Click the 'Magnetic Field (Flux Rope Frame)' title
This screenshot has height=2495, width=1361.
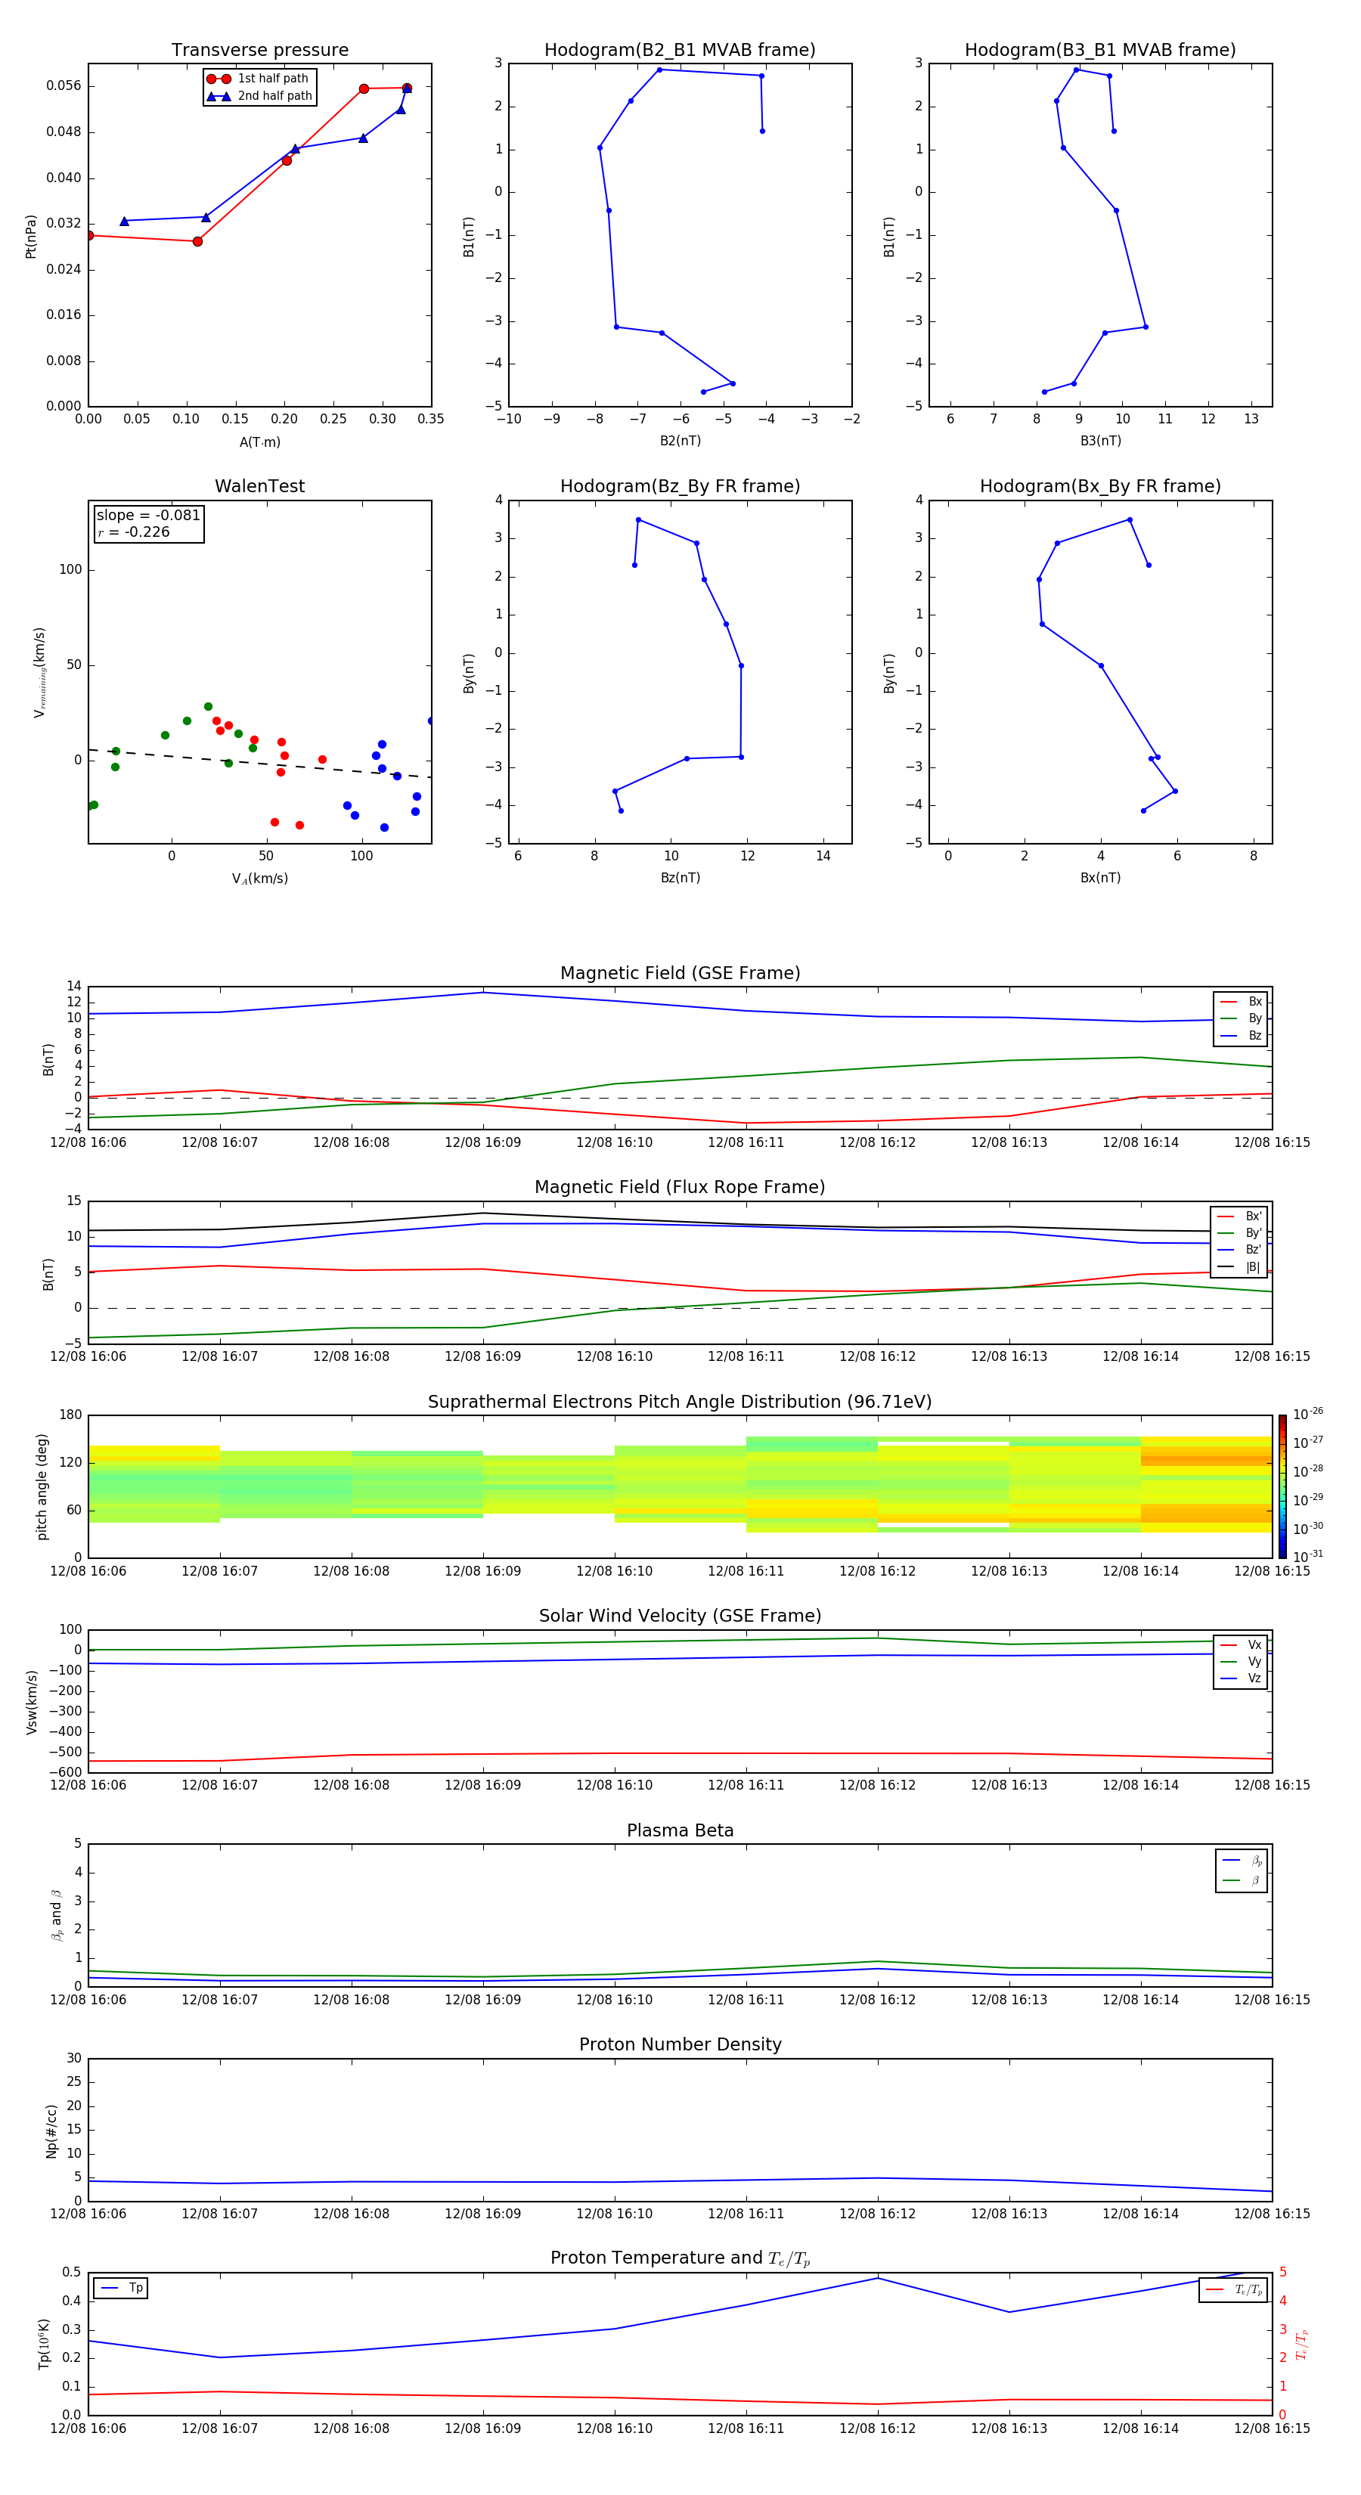click(680, 1188)
